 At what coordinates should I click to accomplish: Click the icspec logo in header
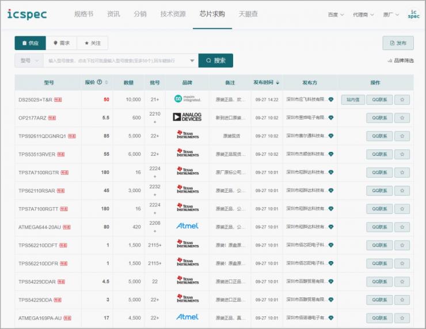(27, 14)
